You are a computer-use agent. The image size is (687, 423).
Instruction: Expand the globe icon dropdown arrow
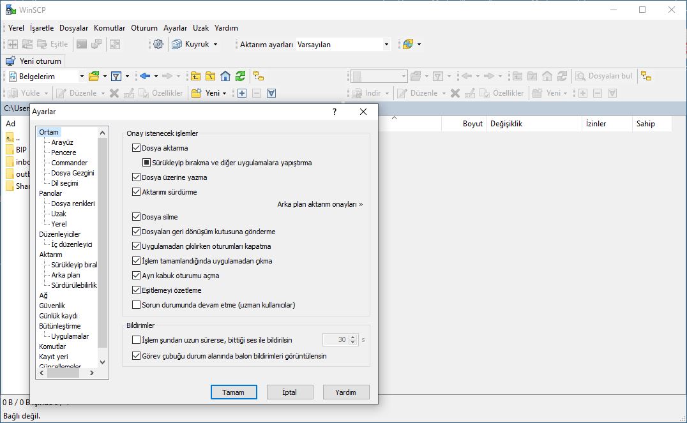click(x=419, y=44)
